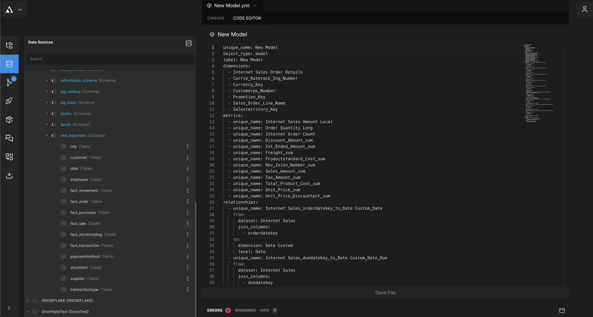Click the Save File button
Image resolution: width=593 pixels, height=317 pixels.
pos(385,293)
